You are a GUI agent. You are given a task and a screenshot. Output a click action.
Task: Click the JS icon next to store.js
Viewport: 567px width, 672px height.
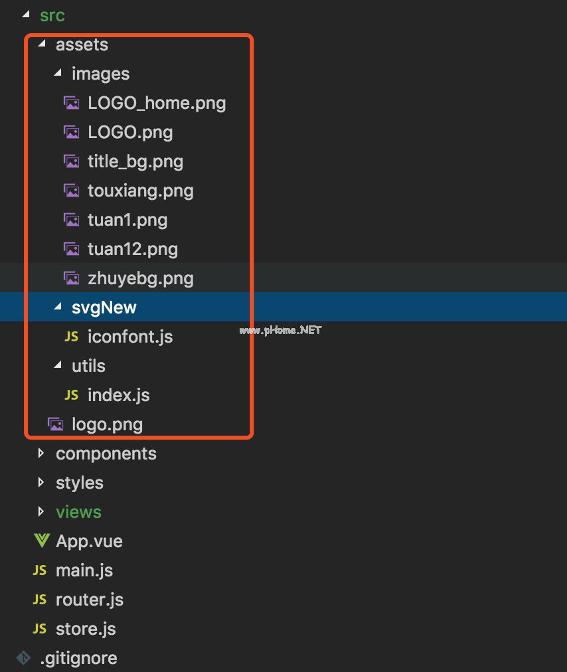pyautogui.click(x=40, y=629)
